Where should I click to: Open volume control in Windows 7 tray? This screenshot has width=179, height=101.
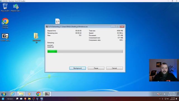(x=165, y=94)
